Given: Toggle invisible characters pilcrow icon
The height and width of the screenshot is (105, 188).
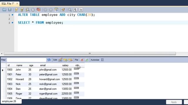Looking at the screenshot, I should pyautogui.click(x=75, y=10).
